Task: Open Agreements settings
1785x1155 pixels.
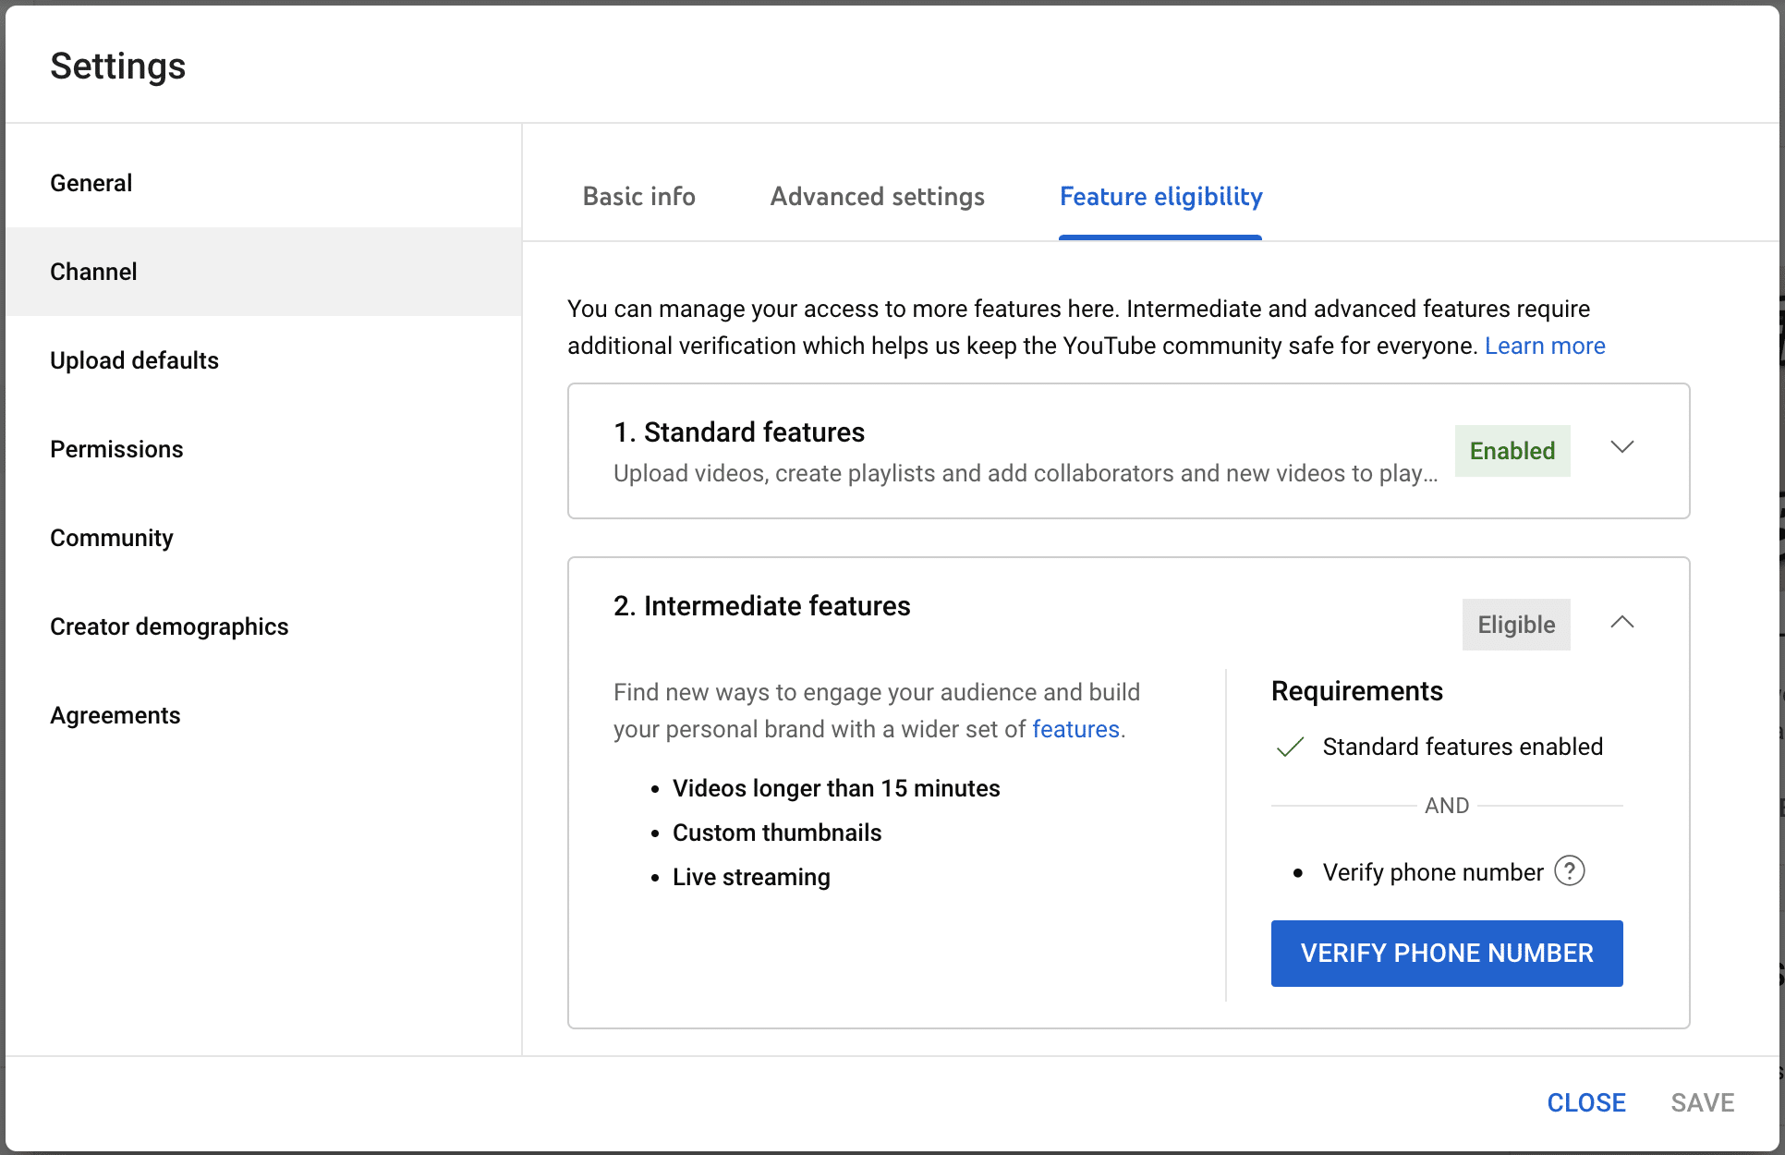Action: click(115, 714)
